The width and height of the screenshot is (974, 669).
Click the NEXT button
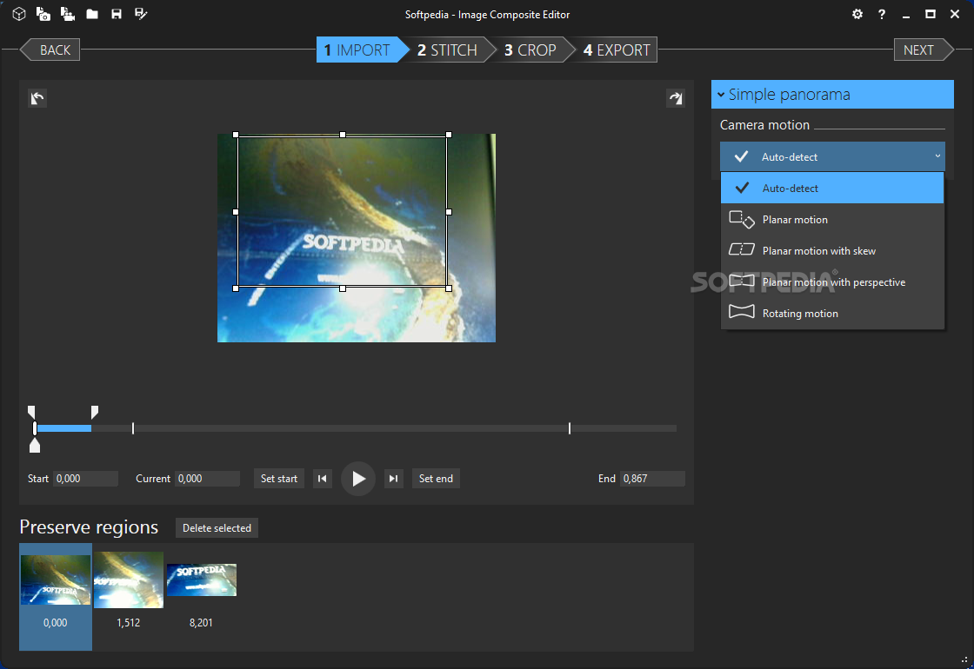tap(923, 50)
